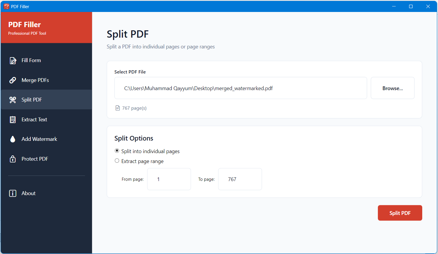
Task: Click the document icon beside 767 page(s)
Action: point(117,108)
